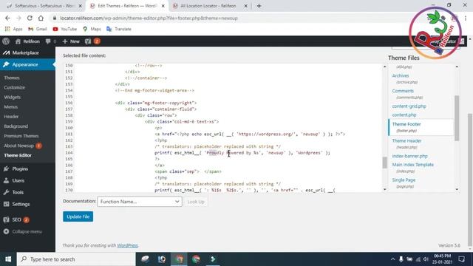Open the Maps bookmark
This screenshot has width=473, height=266.
coord(92,29)
